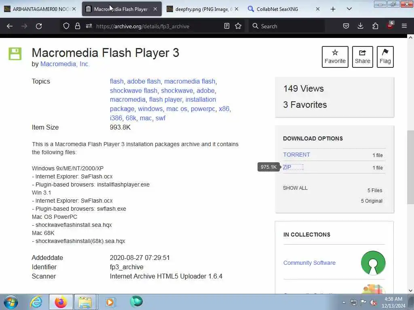Image resolution: width=414 pixels, height=310 pixels.
Task: Open the Firefox downloads panel
Action: point(360,26)
